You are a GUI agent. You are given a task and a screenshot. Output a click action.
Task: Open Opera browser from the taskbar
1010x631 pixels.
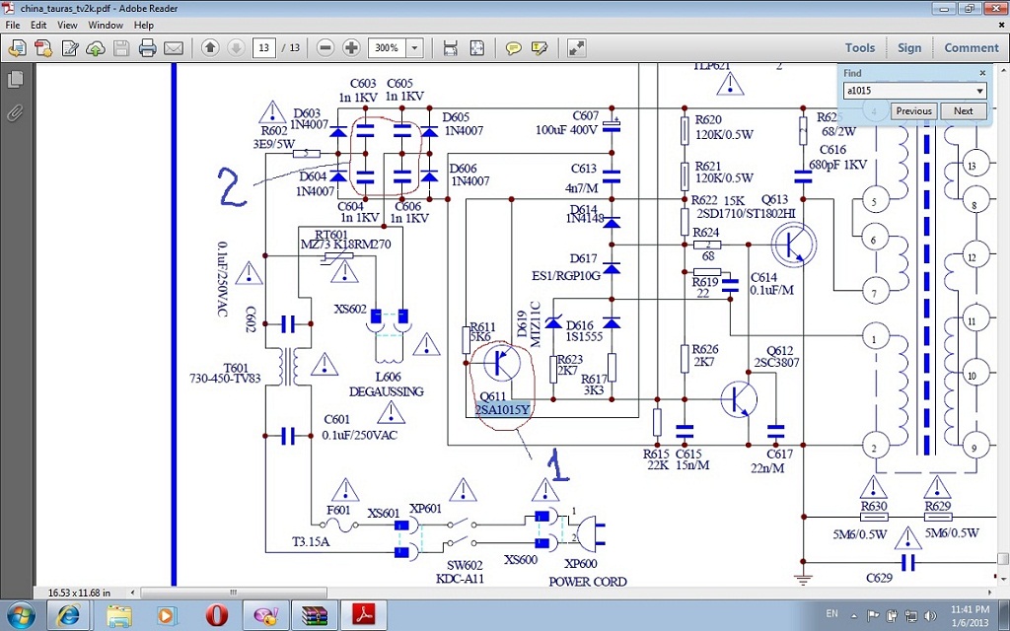[217, 616]
